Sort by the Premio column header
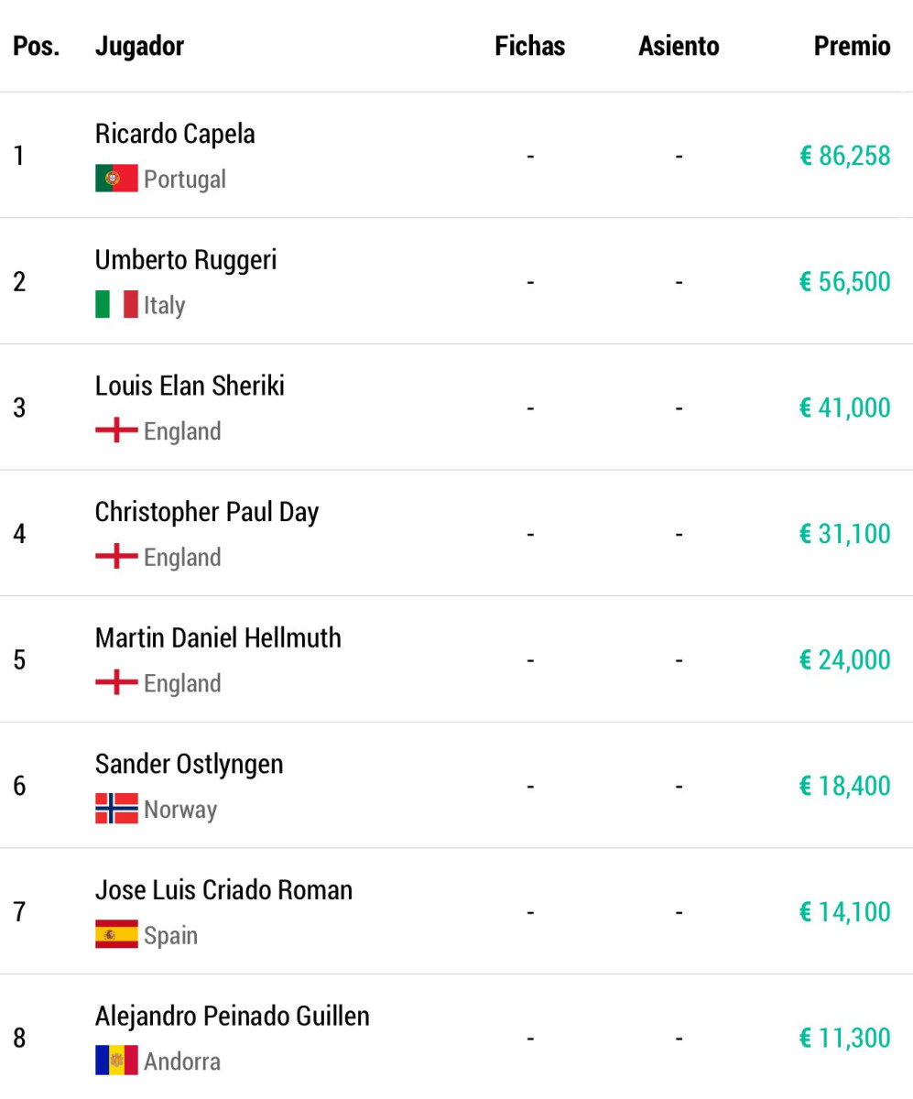This screenshot has height=1099, width=913. (x=853, y=47)
